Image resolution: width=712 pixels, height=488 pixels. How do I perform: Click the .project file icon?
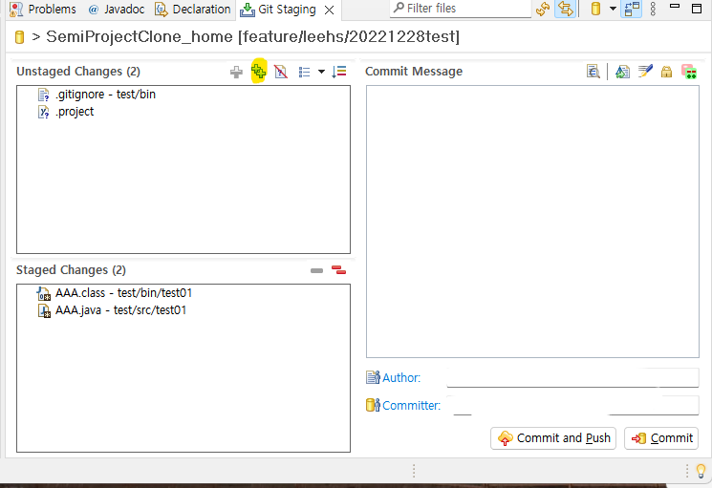[44, 112]
